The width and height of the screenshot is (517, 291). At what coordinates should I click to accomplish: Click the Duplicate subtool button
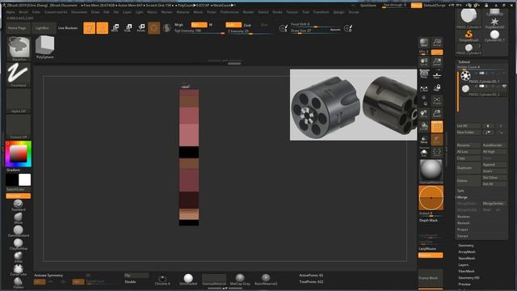click(x=469, y=167)
